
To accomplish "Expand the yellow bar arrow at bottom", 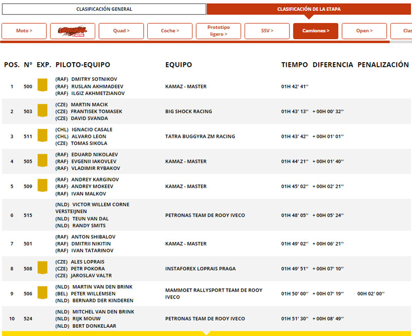I will 206,333.
